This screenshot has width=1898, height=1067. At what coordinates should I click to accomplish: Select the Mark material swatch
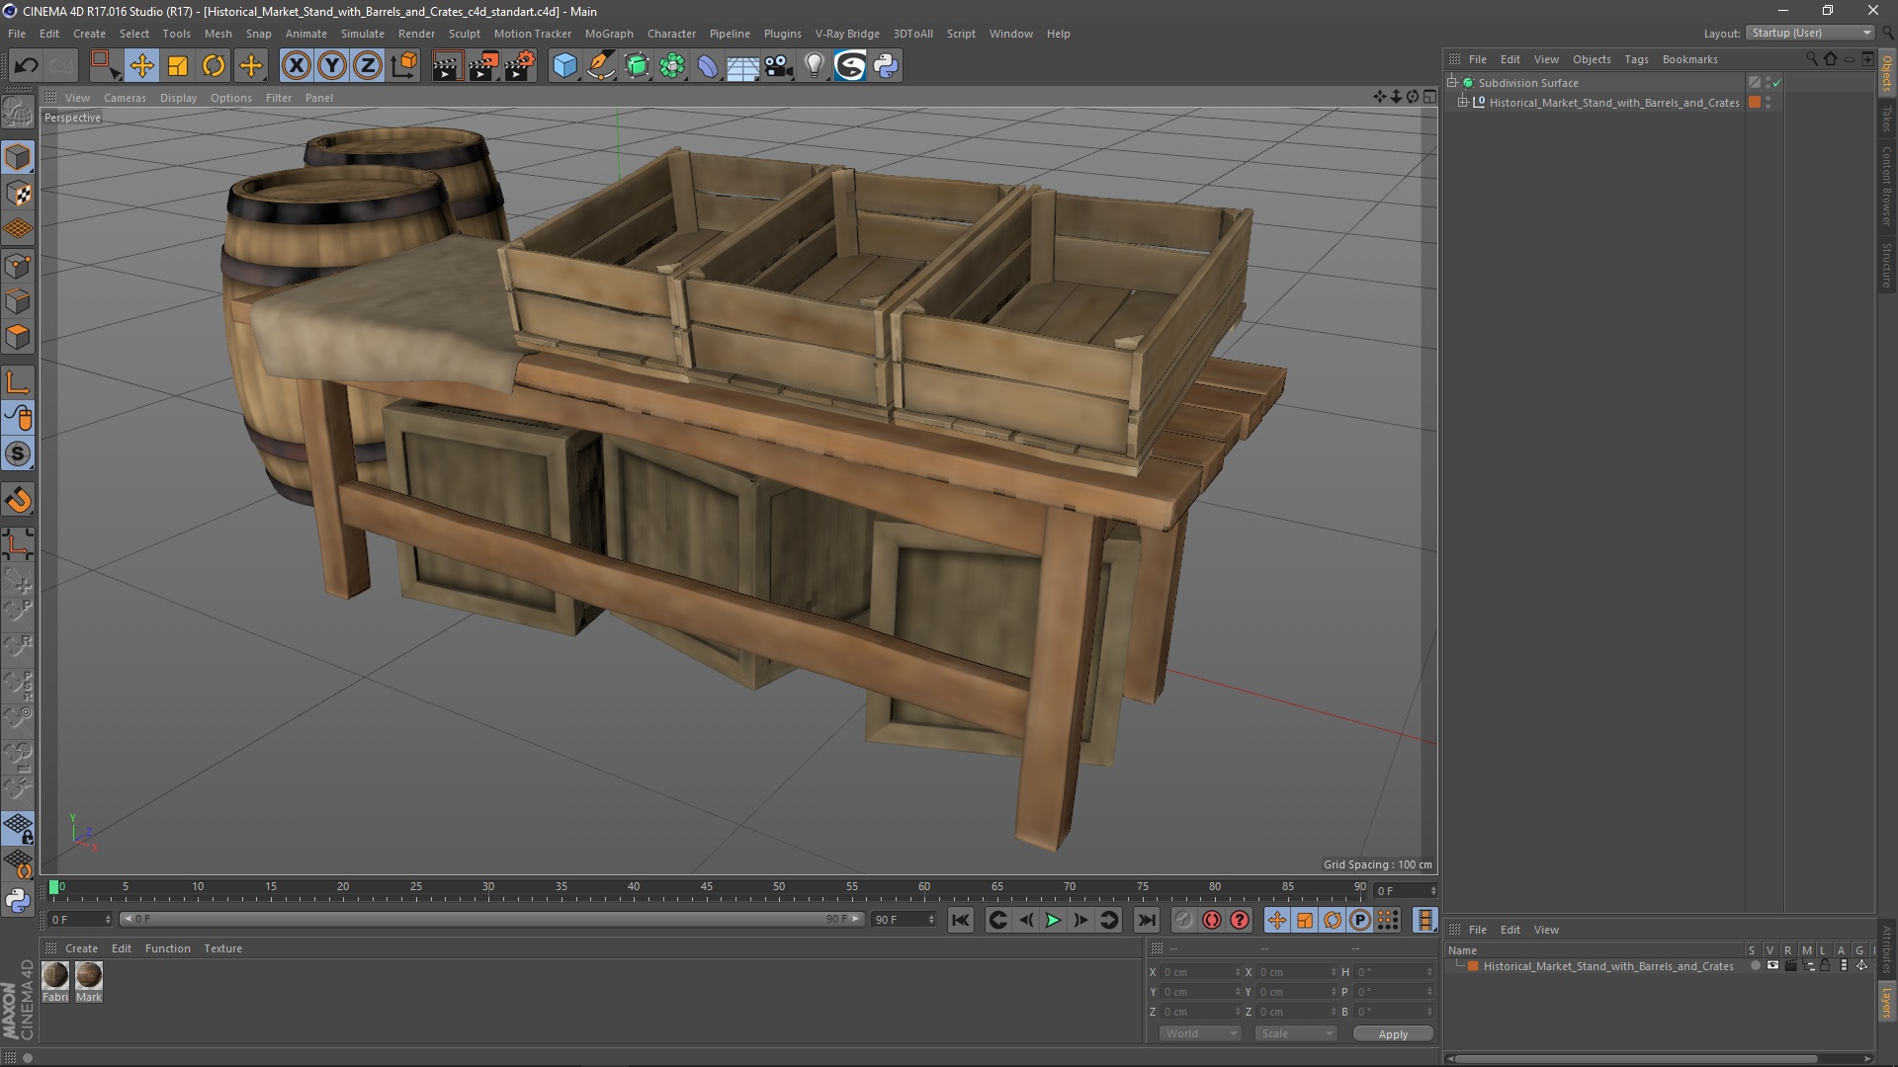click(89, 976)
